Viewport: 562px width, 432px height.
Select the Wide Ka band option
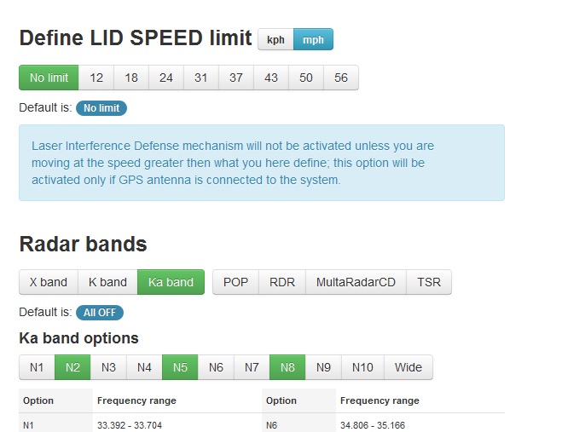click(x=408, y=367)
